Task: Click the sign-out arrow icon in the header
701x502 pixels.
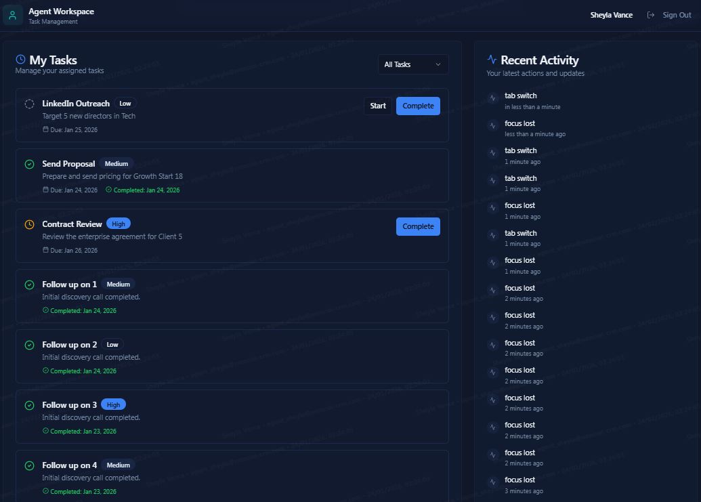Action: pyautogui.click(x=652, y=14)
